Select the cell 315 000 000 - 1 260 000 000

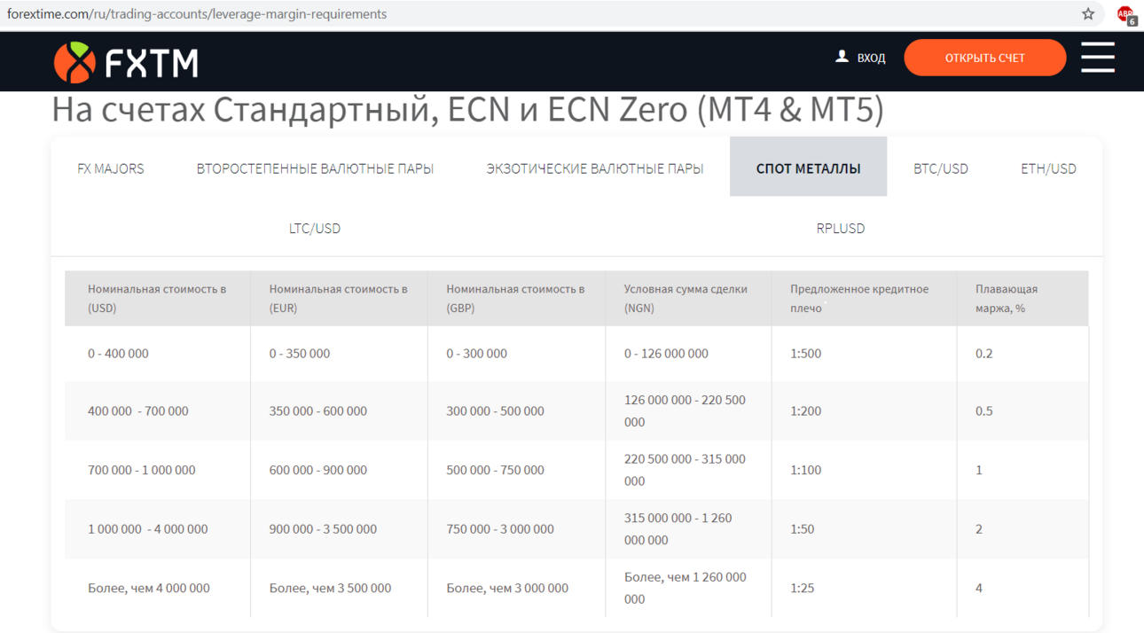(x=678, y=529)
